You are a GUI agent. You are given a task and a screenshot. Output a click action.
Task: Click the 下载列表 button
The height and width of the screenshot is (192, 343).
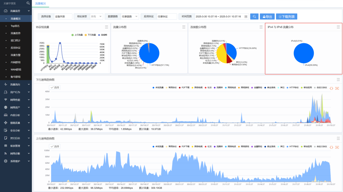[x=286, y=17]
